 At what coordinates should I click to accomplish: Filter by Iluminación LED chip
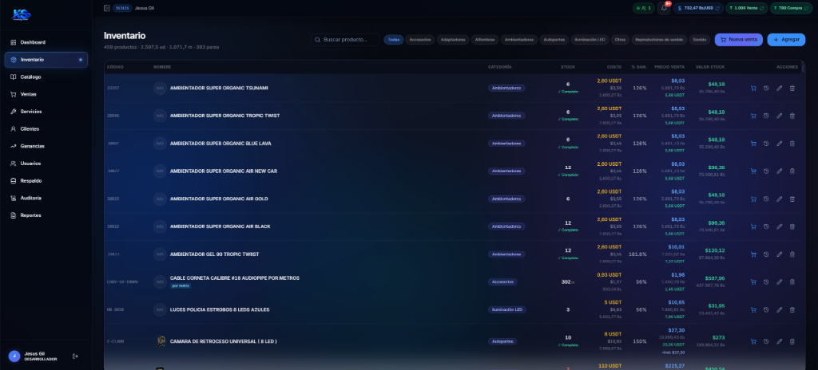point(590,40)
